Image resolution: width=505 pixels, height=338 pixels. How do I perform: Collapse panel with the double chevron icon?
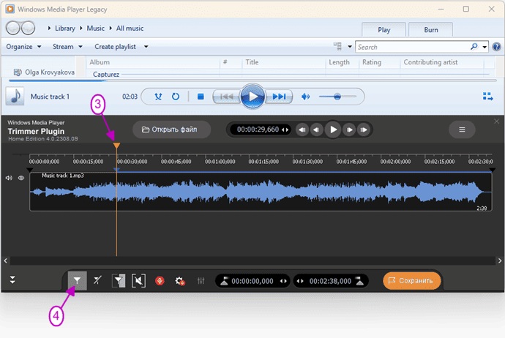click(x=12, y=279)
